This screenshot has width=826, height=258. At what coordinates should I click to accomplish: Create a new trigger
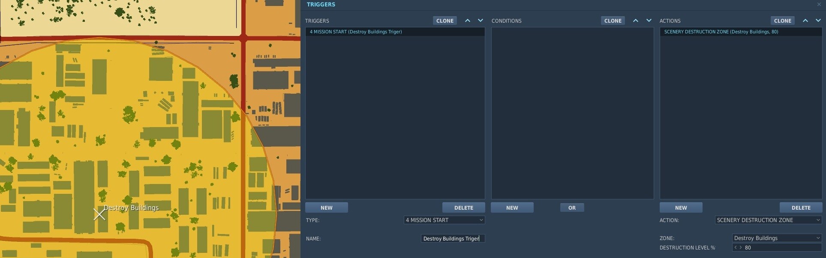327,208
